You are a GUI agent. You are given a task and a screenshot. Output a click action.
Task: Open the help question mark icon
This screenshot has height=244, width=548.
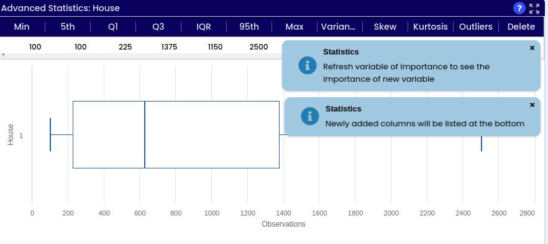pyautogui.click(x=519, y=8)
